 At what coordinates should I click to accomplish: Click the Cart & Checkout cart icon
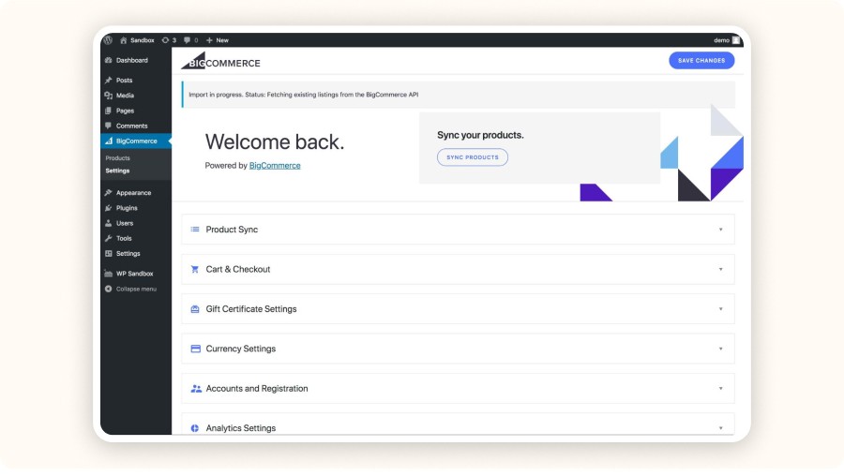click(195, 269)
